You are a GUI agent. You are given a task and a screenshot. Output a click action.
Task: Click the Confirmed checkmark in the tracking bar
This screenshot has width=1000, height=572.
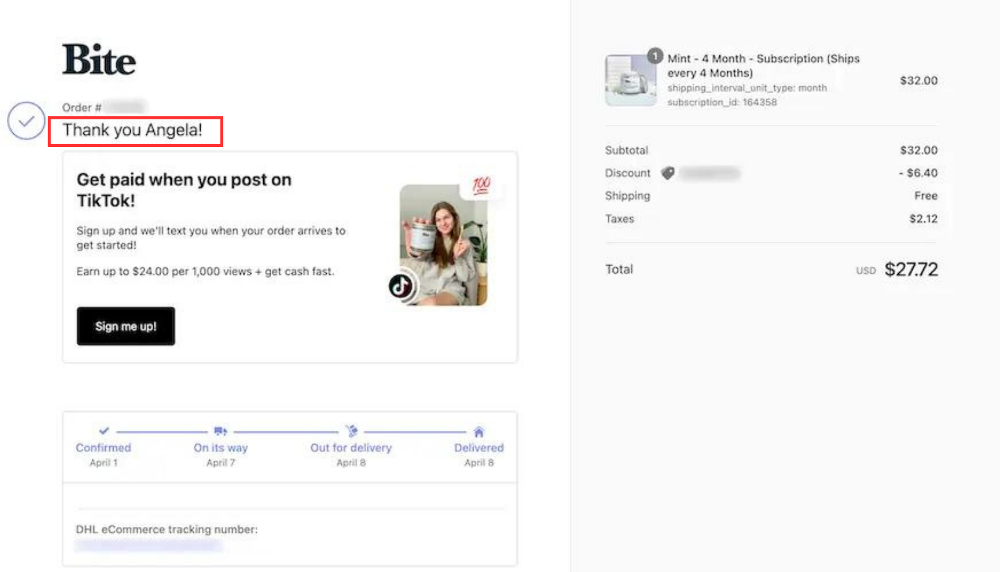pyautogui.click(x=102, y=431)
